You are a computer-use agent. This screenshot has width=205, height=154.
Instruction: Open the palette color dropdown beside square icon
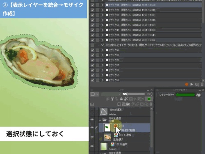pyautogui.click(x=97, y=94)
